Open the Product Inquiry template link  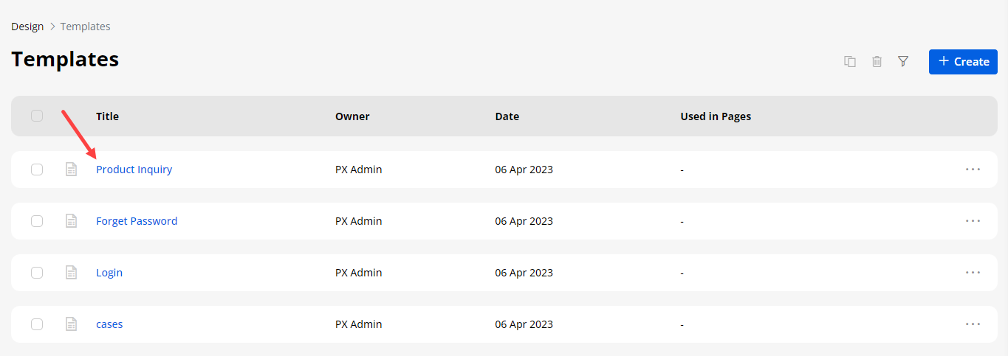pyautogui.click(x=134, y=170)
